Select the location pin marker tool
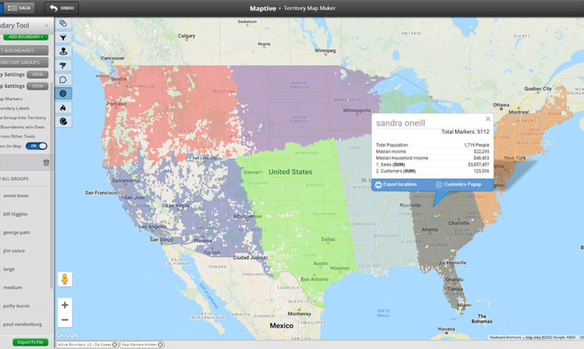 pos(63,51)
